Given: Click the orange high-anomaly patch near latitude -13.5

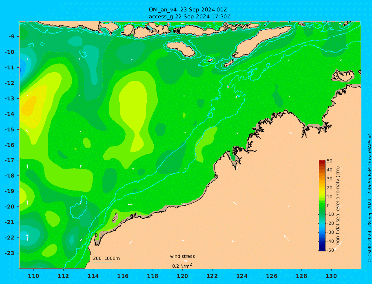Looking at the screenshot, I should pos(29,106).
